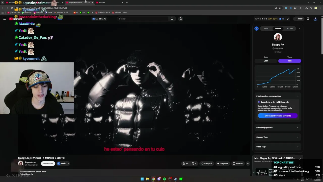Collapse the vidIQ panel with top chevron

[299, 29]
